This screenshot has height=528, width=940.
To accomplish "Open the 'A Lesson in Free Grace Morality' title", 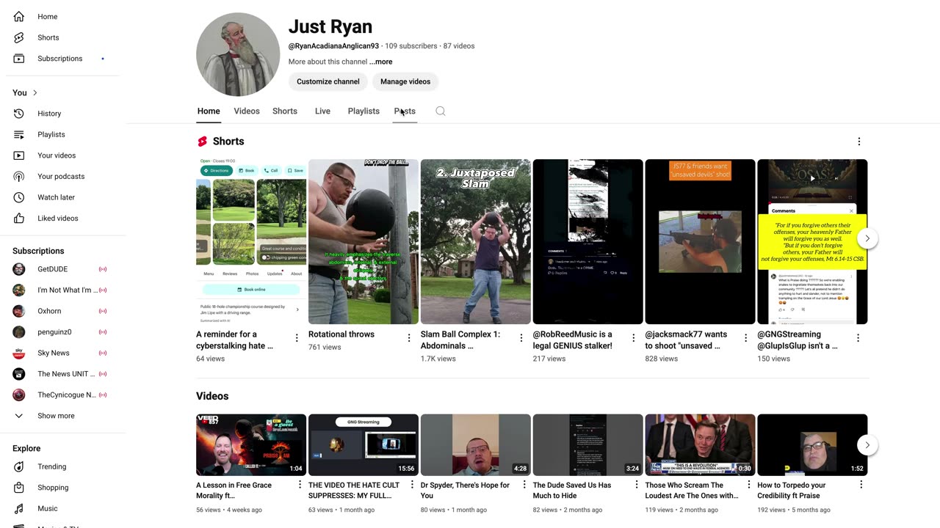I will [234, 491].
